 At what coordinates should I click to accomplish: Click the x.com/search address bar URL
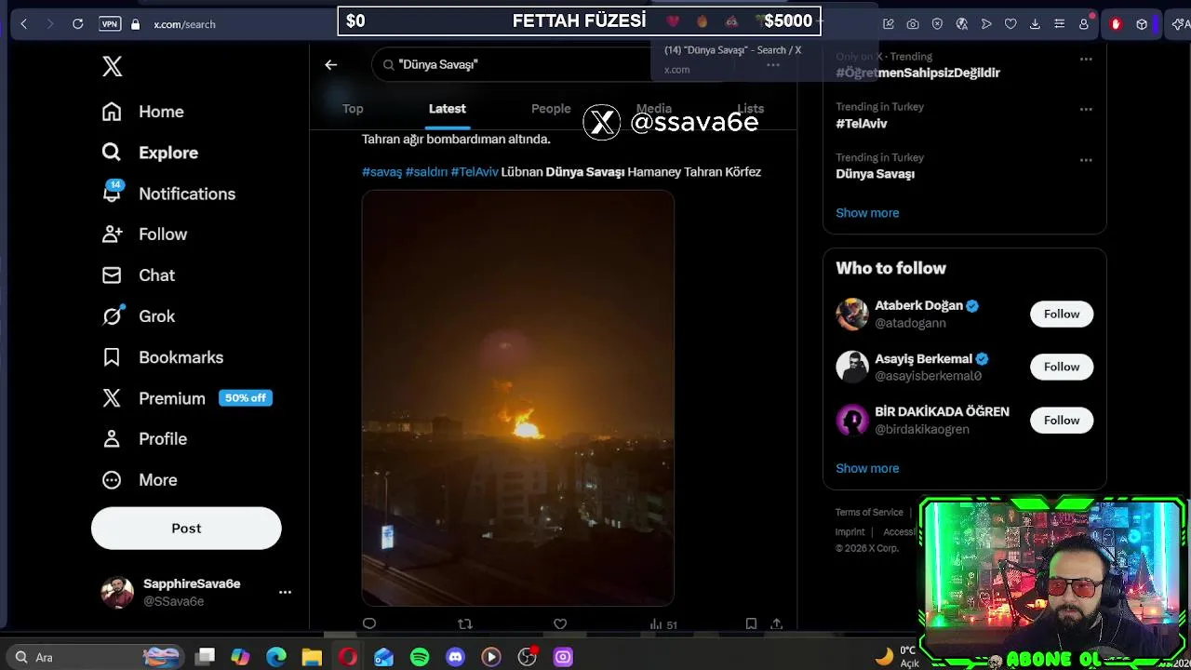(x=184, y=24)
